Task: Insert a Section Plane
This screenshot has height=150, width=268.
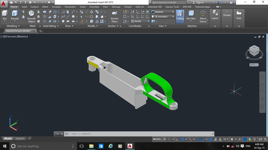Action: click(114, 16)
